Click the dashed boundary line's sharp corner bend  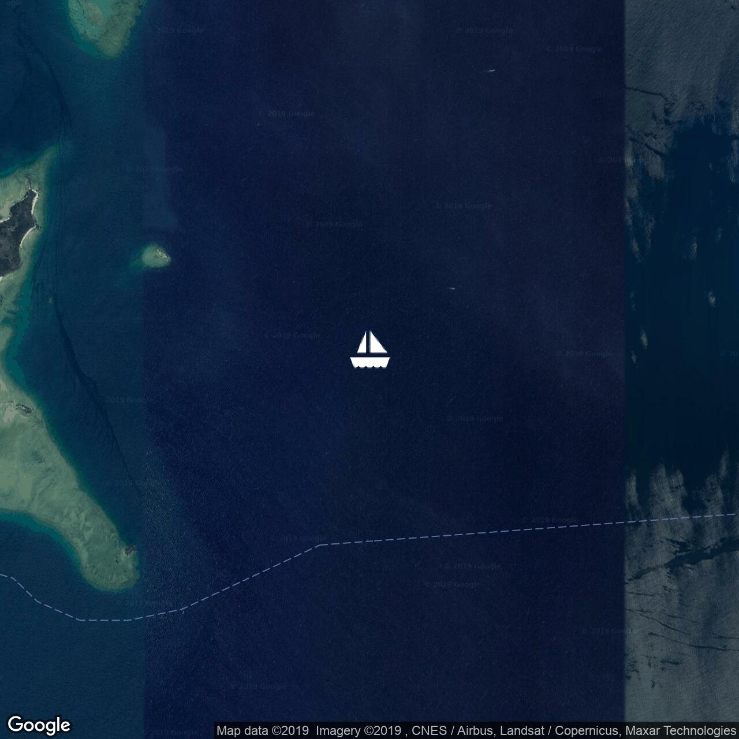pos(319,544)
